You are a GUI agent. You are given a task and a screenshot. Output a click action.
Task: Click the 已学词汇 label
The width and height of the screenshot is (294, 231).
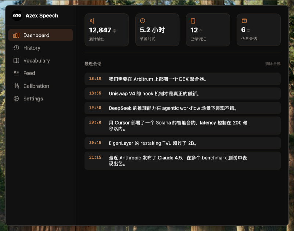click(x=198, y=39)
